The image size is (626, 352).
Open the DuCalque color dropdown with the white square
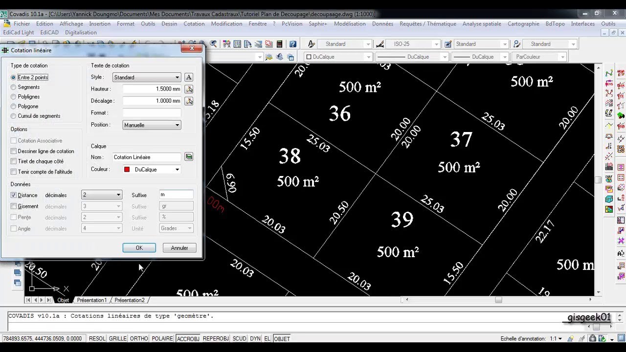[x=338, y=57]
